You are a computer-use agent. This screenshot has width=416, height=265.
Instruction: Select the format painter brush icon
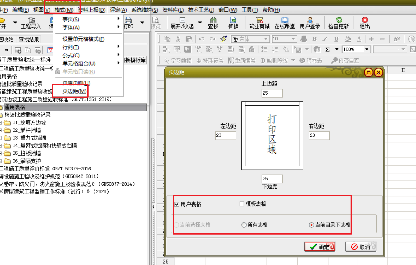click(224, 39)
